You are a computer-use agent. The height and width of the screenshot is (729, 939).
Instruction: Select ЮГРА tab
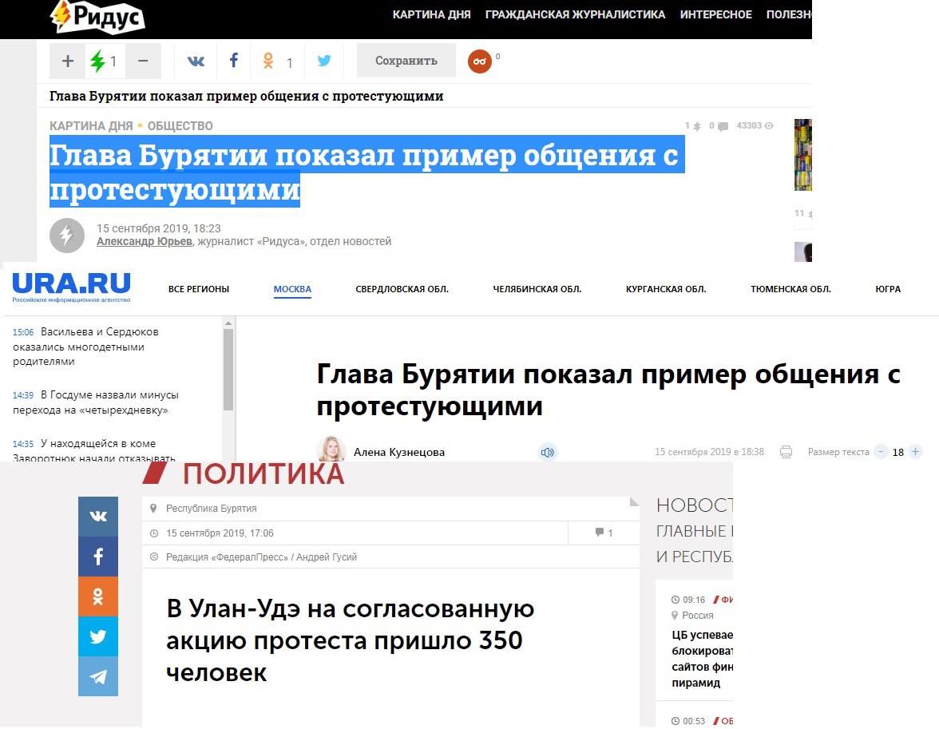888,289
